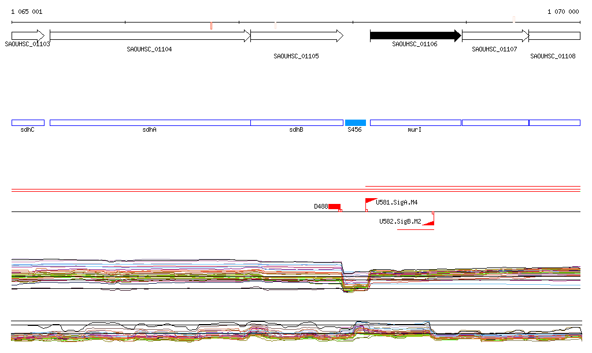
Task: Select the sdhA annotation box
Action: pos(150,122)
